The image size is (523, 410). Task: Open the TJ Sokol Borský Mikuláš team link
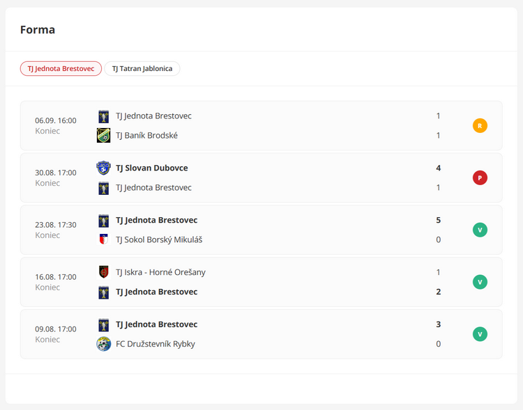pos(159,240)
